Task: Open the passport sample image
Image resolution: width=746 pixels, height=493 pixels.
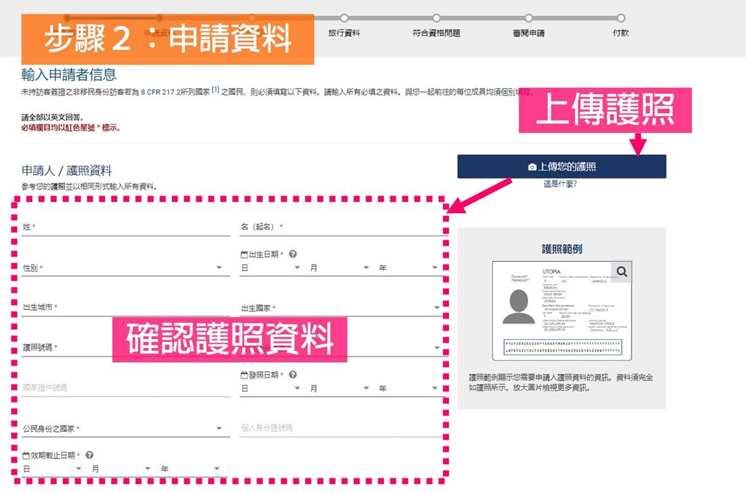Action: 562,311
